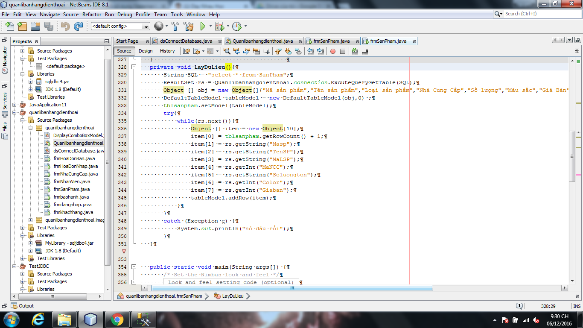Click the Clean and Build broom icon
Screen dimensions: 583x328
coord(188,26)
